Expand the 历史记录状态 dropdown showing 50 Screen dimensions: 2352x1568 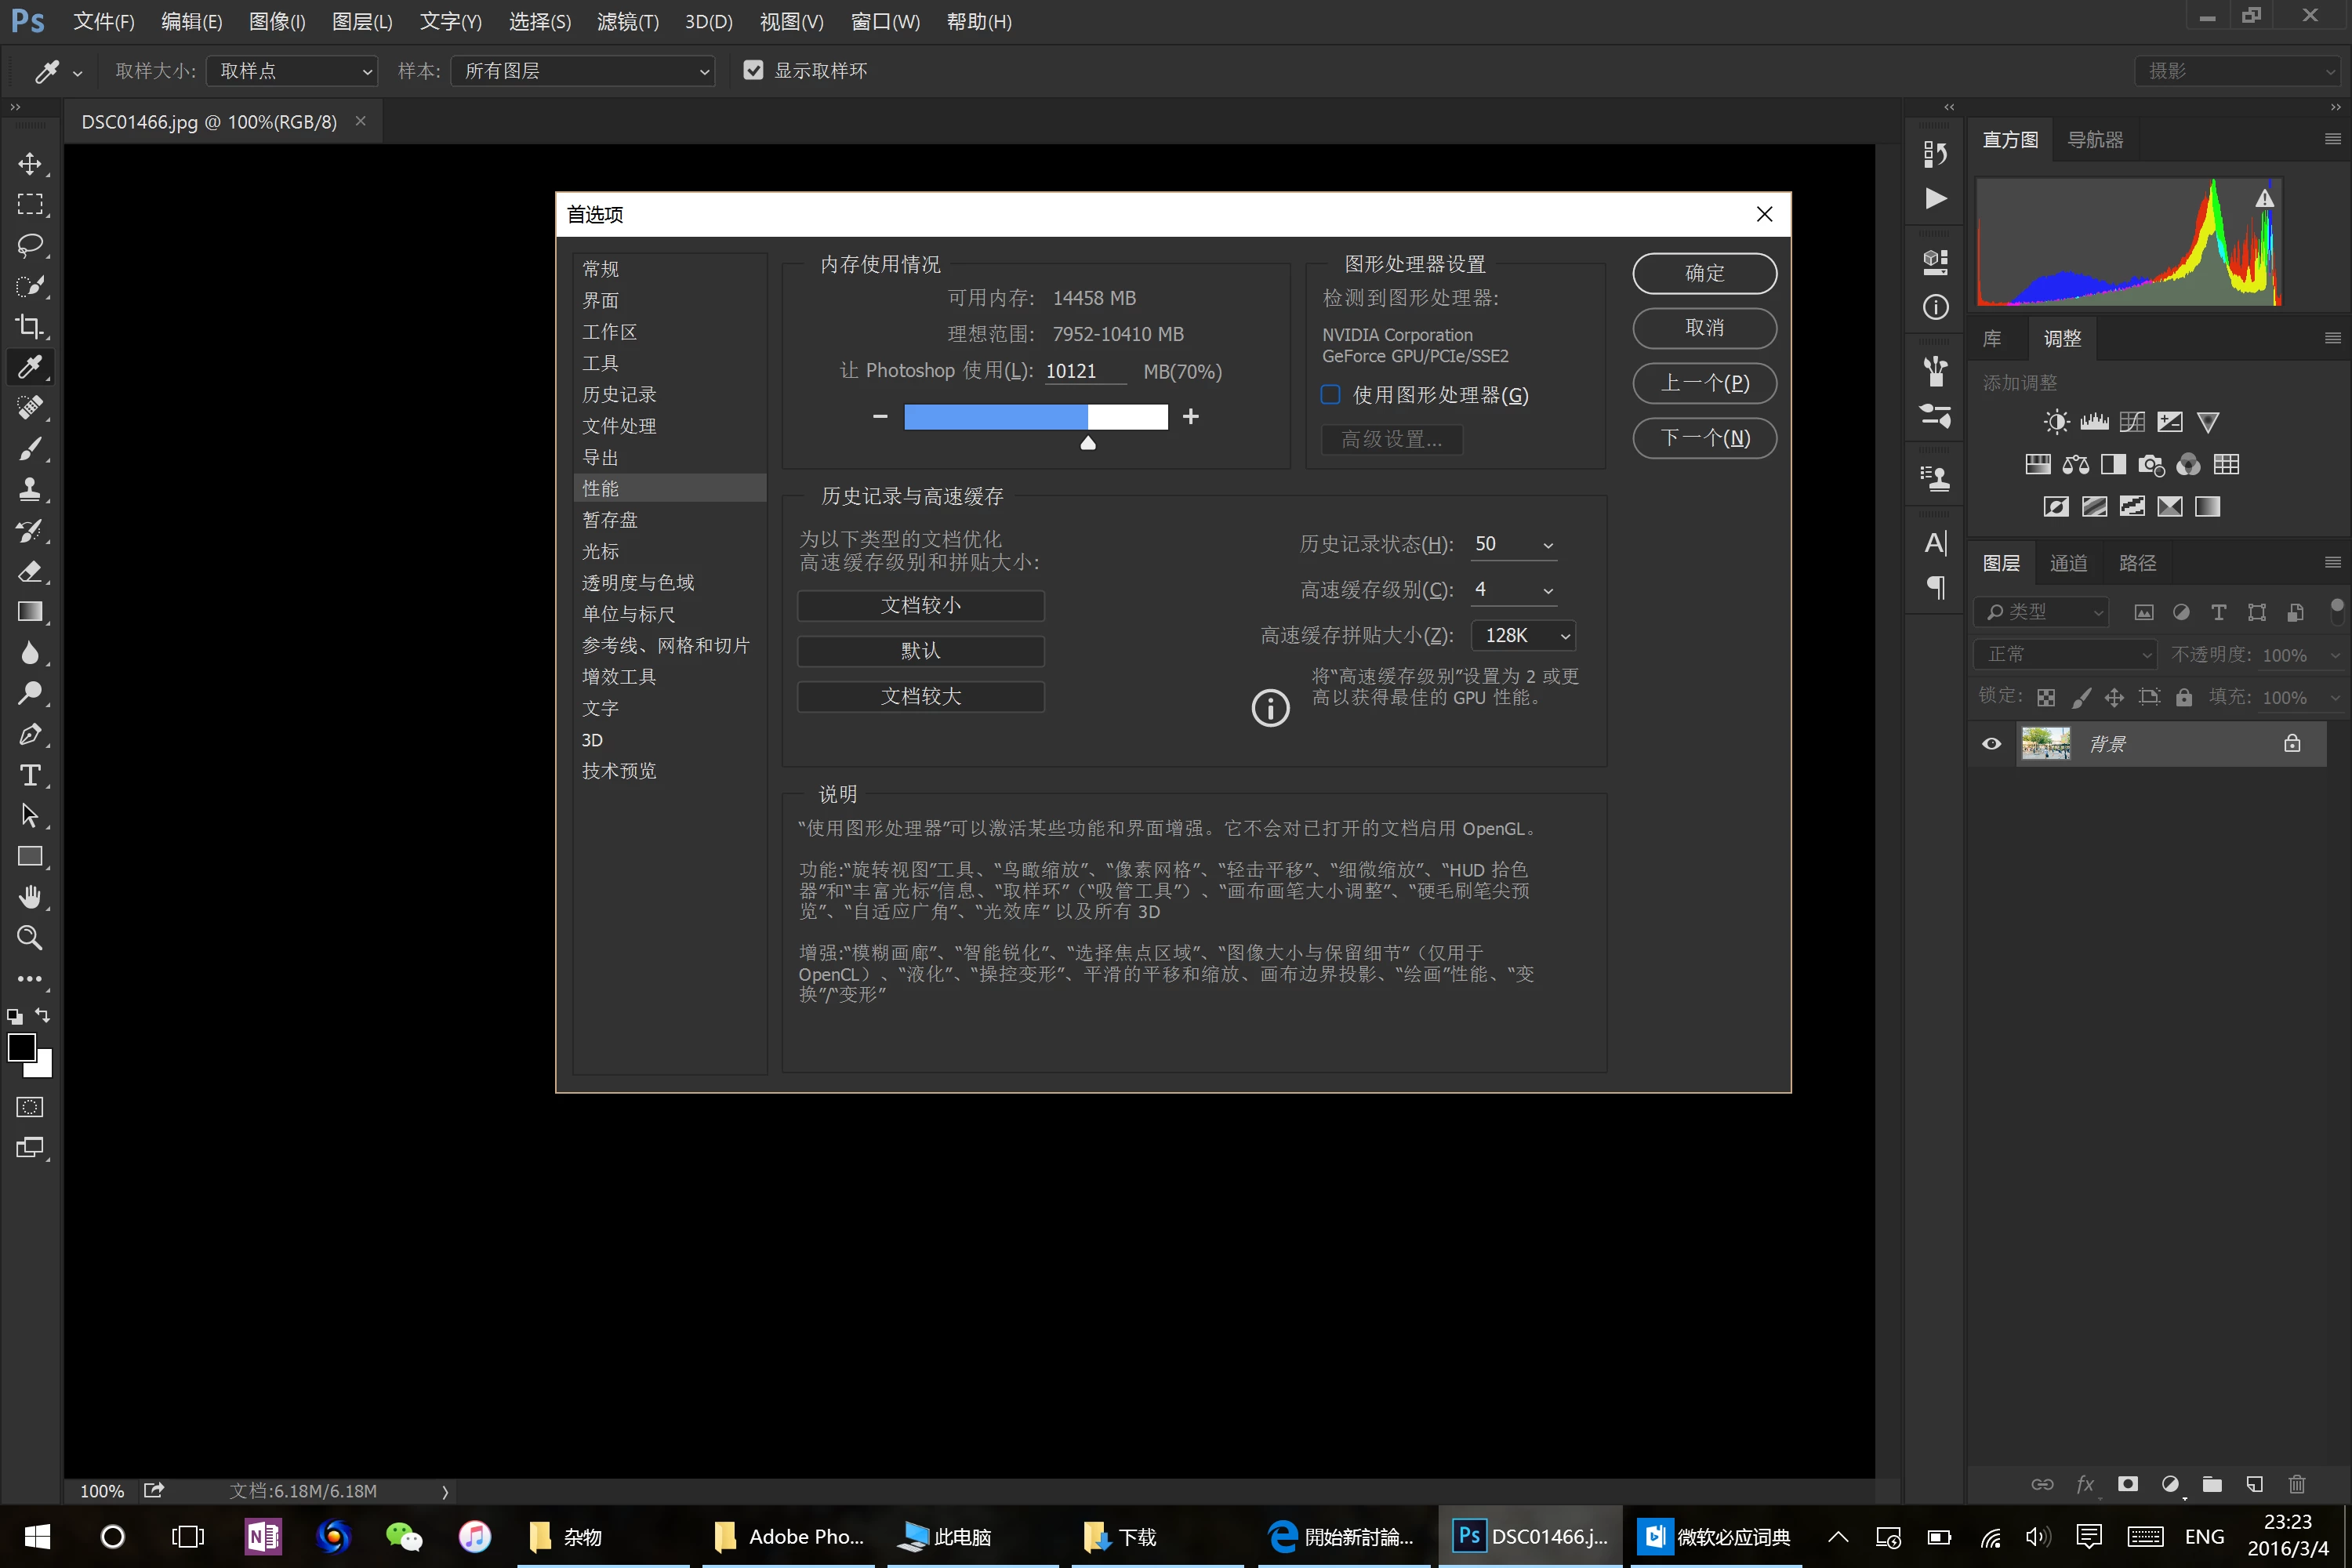(x=1513, y=544)
